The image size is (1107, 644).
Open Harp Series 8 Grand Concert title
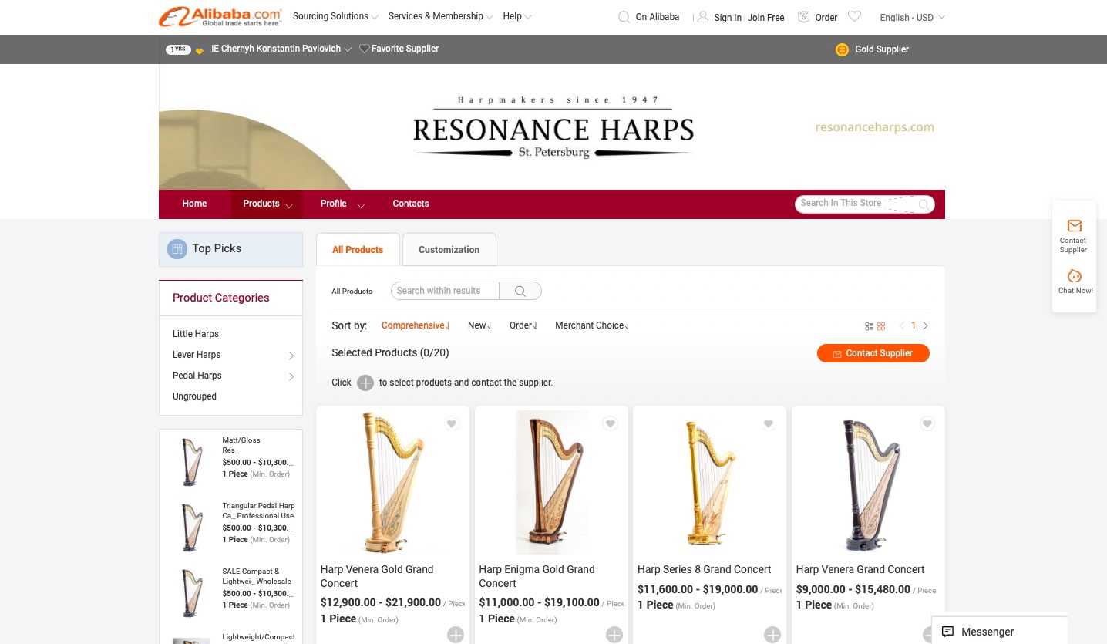[x=705, y=569]
